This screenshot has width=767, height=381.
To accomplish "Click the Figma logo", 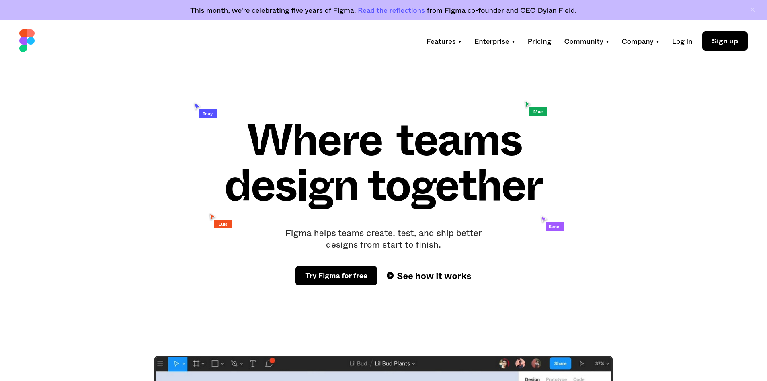I will (27, 41).
